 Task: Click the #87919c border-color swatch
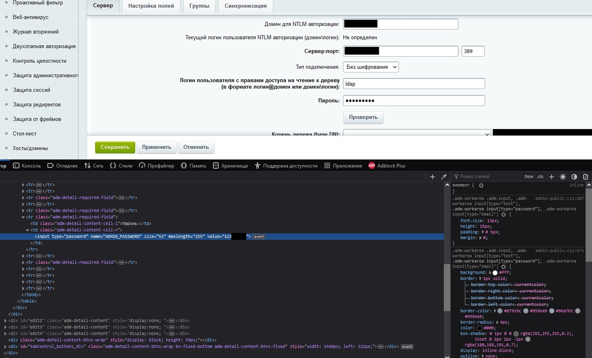point(500,311)
